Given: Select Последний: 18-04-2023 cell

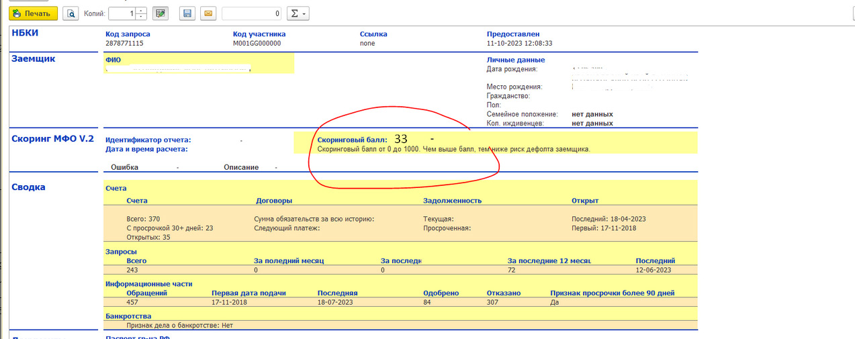Looking at the screenshot, I should [609, 219].
